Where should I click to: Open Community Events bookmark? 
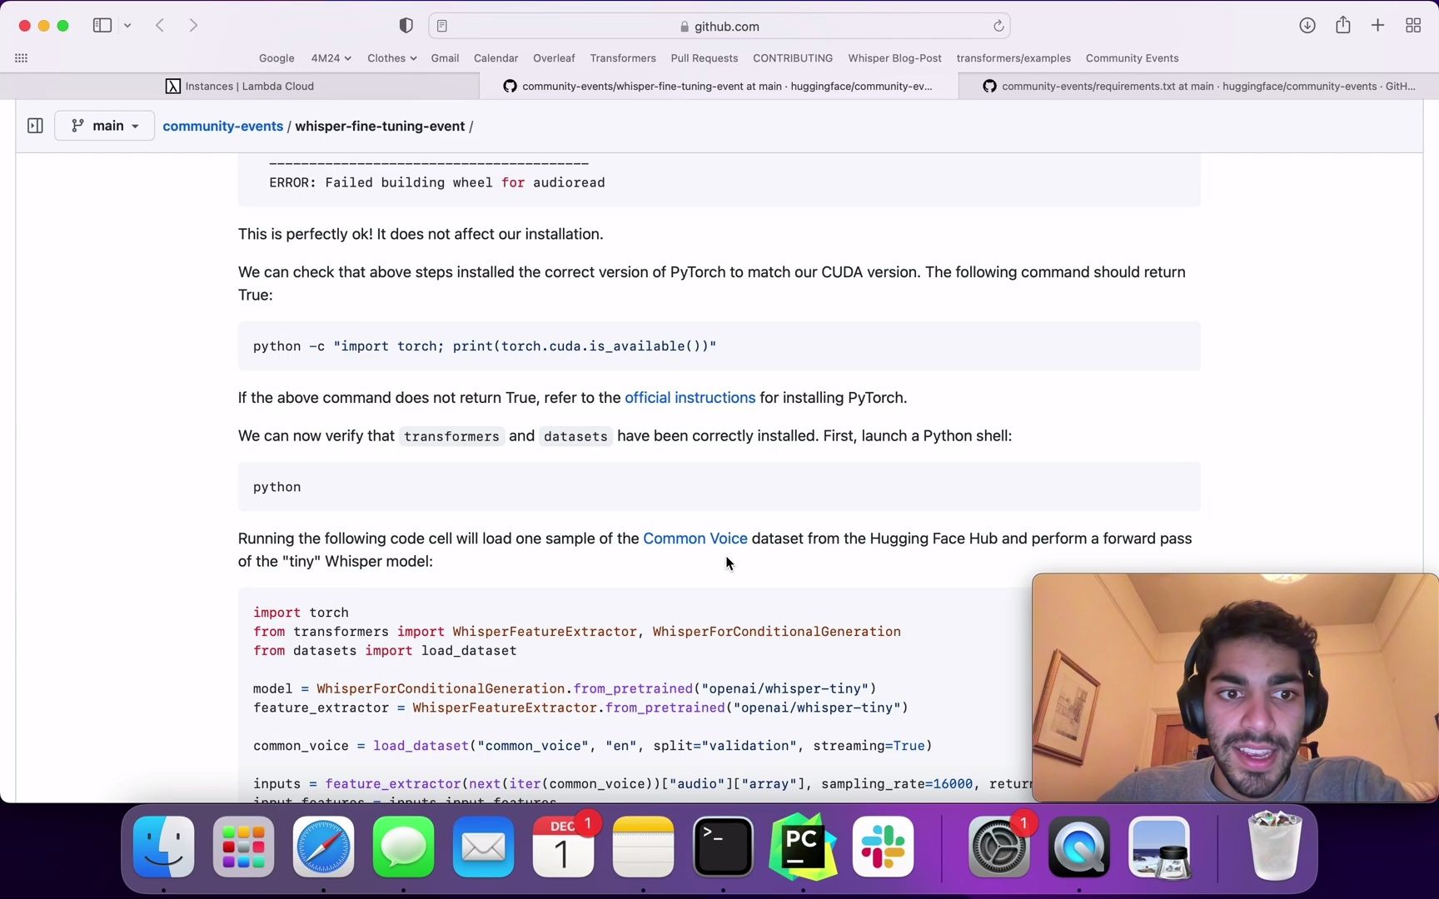point(1132,58)
